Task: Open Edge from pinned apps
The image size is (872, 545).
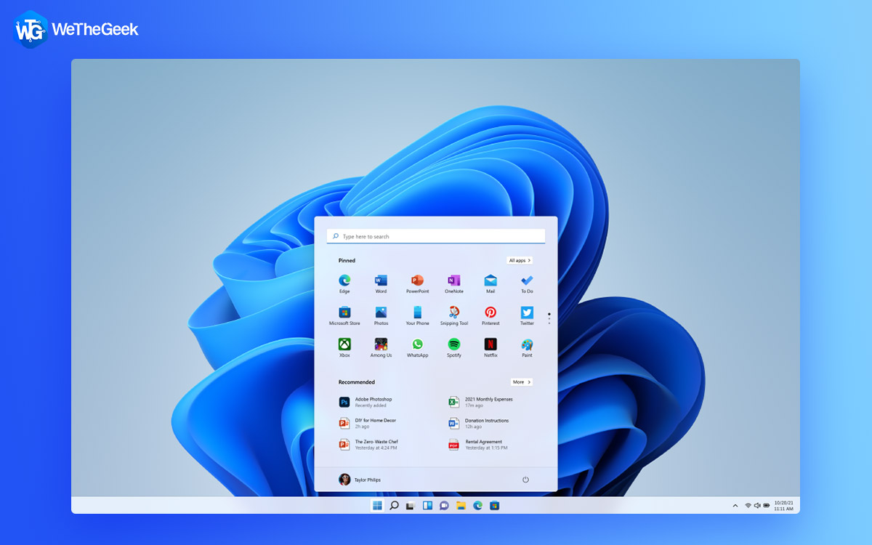Action: pyautogui.click(x=344, y=283)
